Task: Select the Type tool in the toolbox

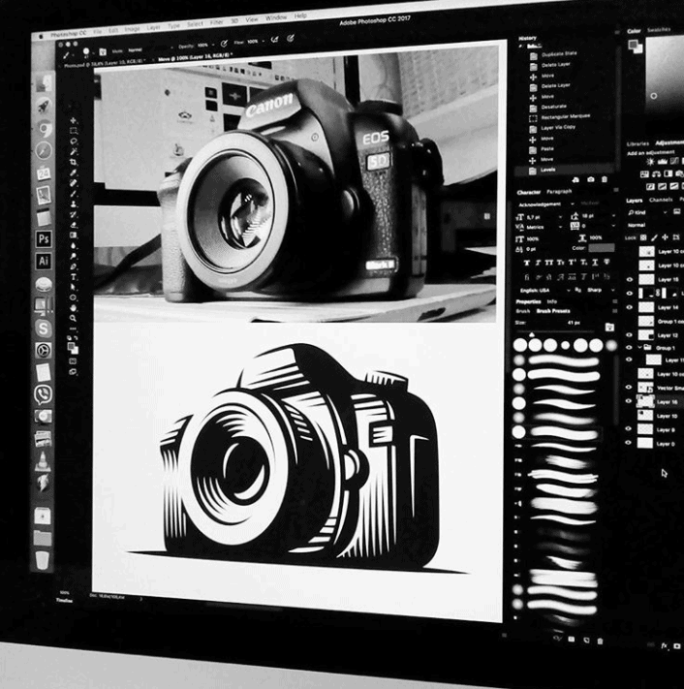Action: click(x=74, y=277)
